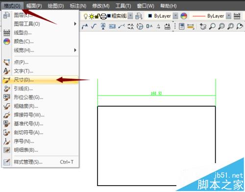The width and height of the screenshot is (245, 192).
Task: Click datum symbol A icon
Action: (103, 26)
